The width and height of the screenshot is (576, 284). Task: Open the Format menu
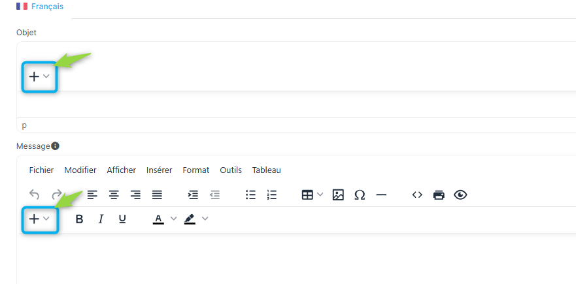(196, 170)
